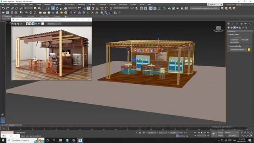Open the Workspaces Default dropdown
Image resolution: width=254 pixels, height=143 pixels.
[x=244, y=4]
